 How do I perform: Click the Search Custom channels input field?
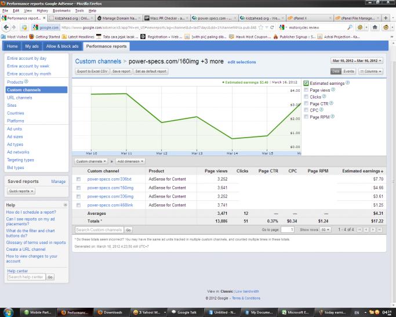(x=99, y=230)
